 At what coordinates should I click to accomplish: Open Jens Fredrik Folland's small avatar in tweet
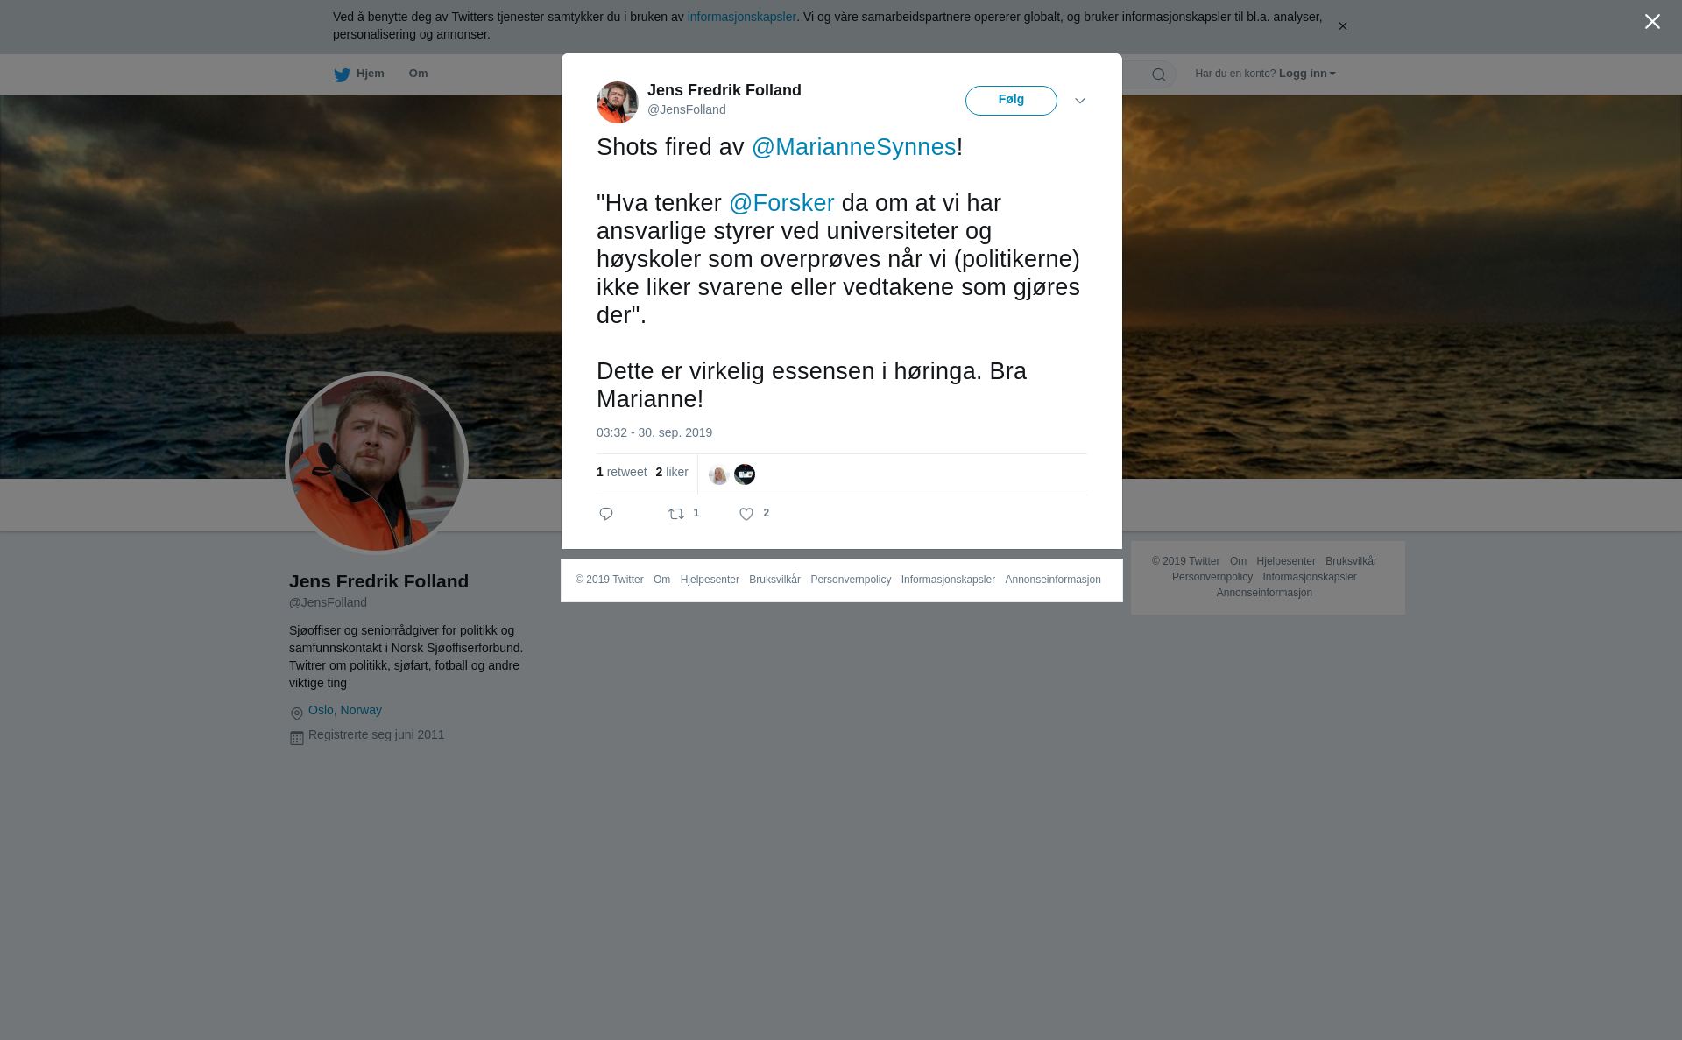pyautogui.click(x=618, y=102)
